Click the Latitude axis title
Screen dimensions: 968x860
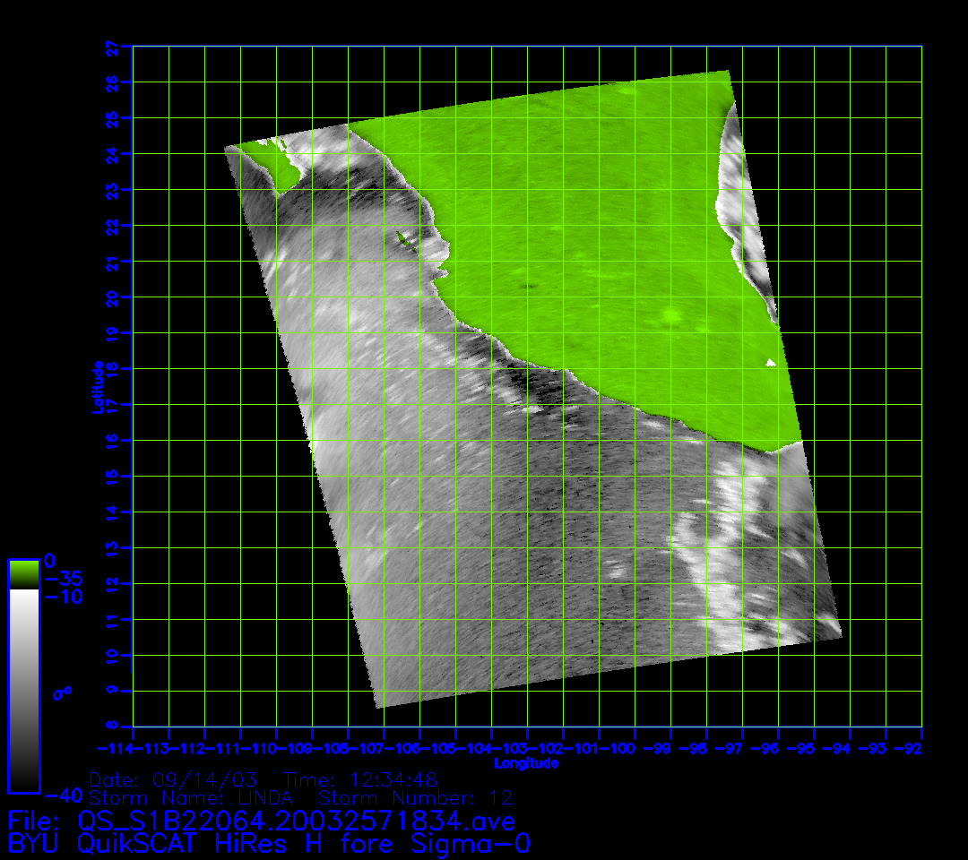point(98,386)
